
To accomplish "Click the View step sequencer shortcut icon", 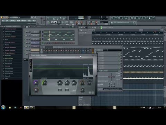I will point(116,18).
